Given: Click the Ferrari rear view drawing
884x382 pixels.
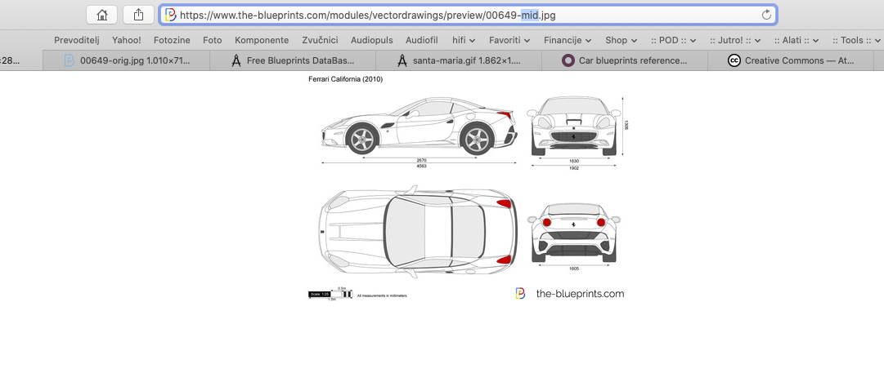Looking at the screenshot, I should tap(574, 233).
